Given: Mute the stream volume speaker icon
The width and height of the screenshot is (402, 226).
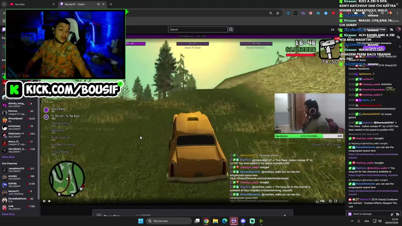Looking at the screenshot, I should [x=49, y=201].
